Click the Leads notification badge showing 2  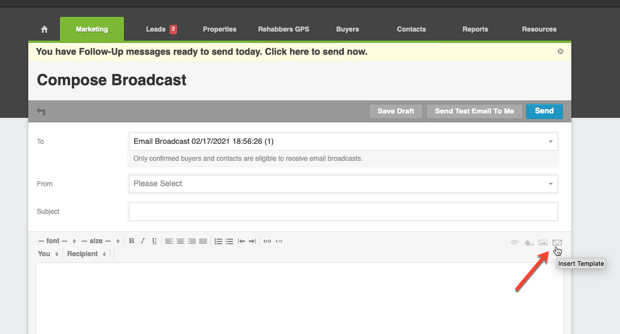point(173,29)
